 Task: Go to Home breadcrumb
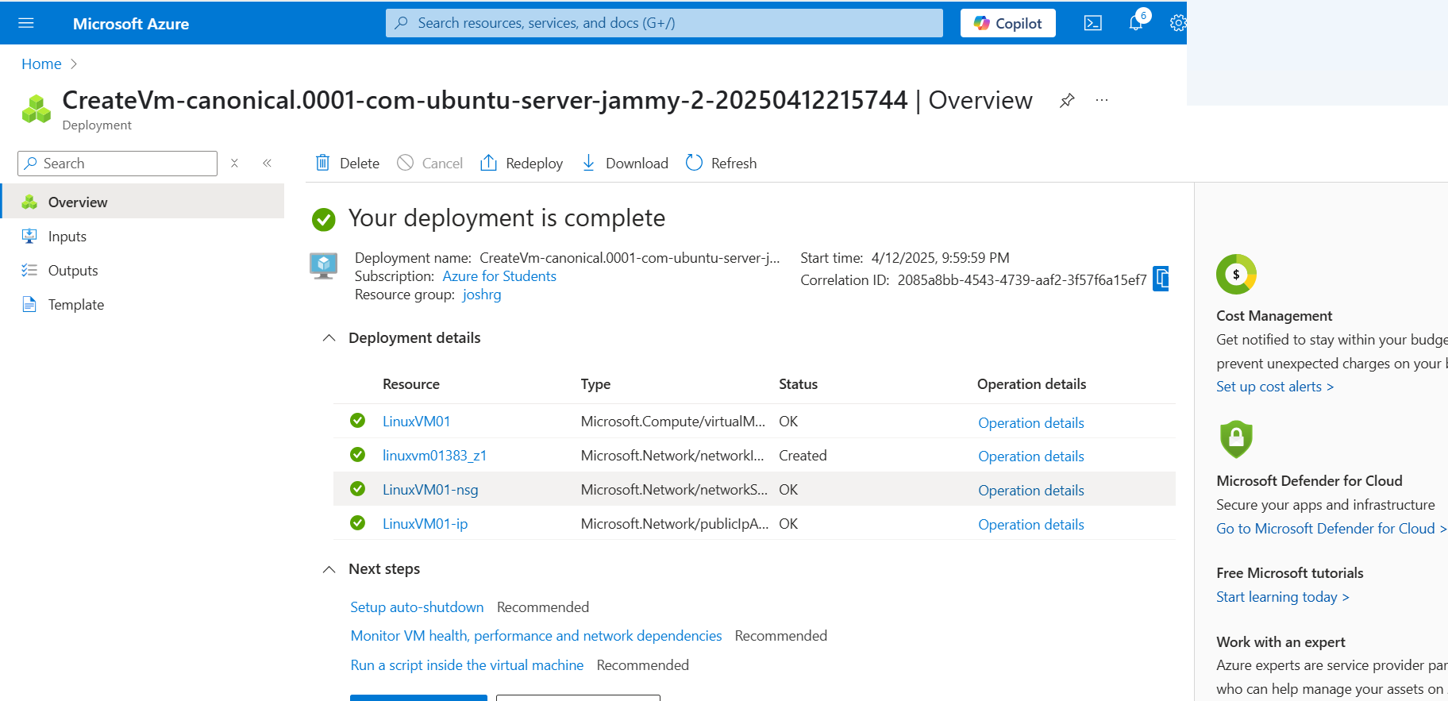click(41, 64)
